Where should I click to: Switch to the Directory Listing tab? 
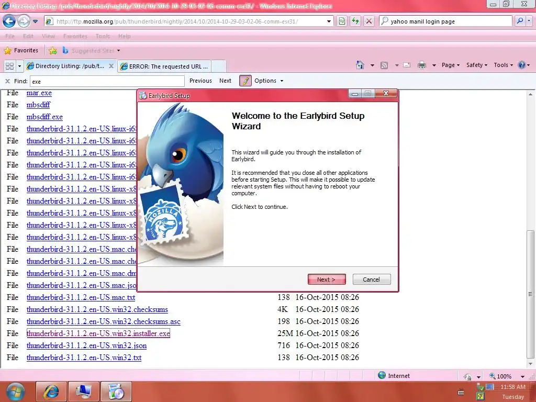pyautogui.click(x=70, y=66)
